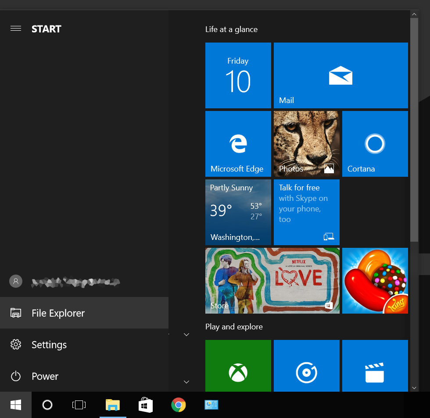This screenshot has height=418, width=430.
Task: Open the Power options
Action: (84, 376)
